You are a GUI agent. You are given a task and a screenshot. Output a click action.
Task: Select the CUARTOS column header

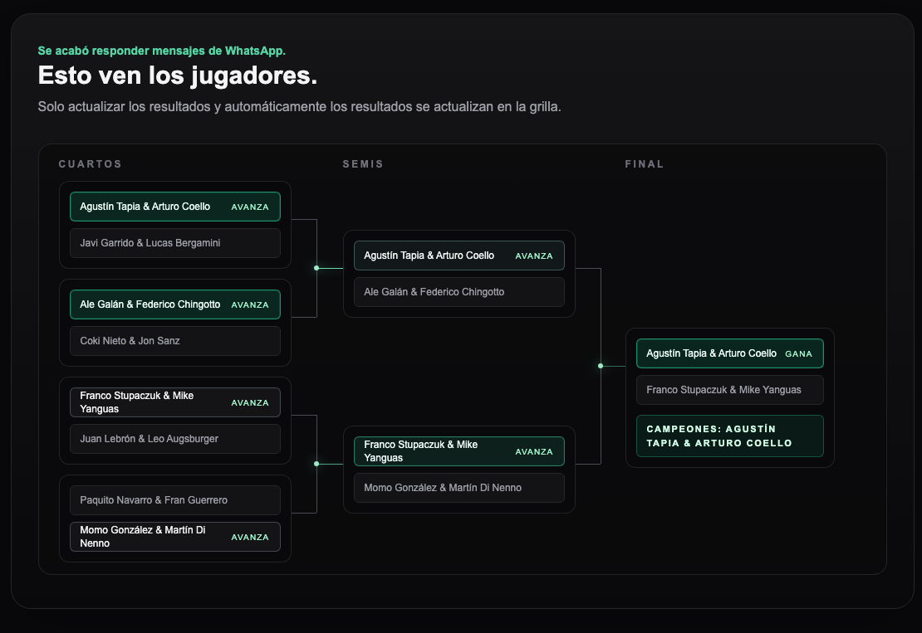90,163
